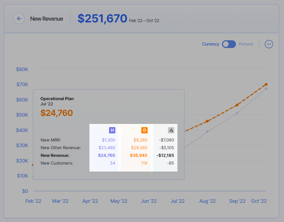Click the Operational Plan tooltip header

tap(57, 99)
